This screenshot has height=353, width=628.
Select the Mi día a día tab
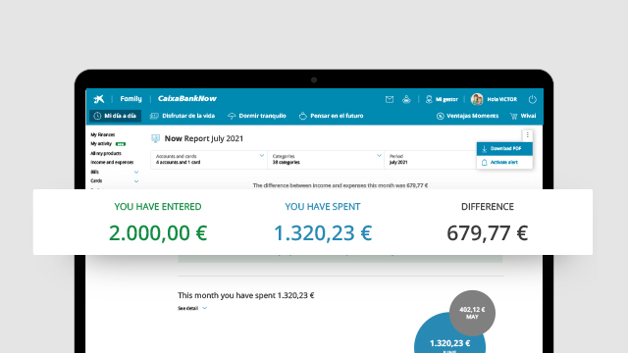116,116
